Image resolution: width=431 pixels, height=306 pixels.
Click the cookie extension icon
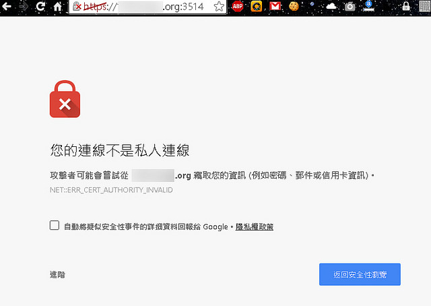[294, 7]
